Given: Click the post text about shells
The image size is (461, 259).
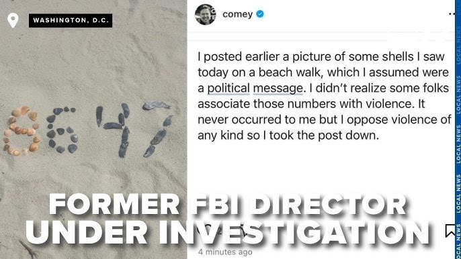Looking at the screenshot, I should pyautogui.click(x=325, y=96).
